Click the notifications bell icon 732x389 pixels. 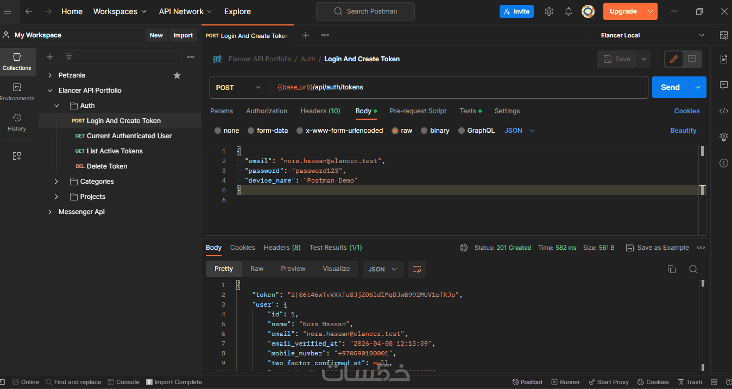(x=569, y=11)
